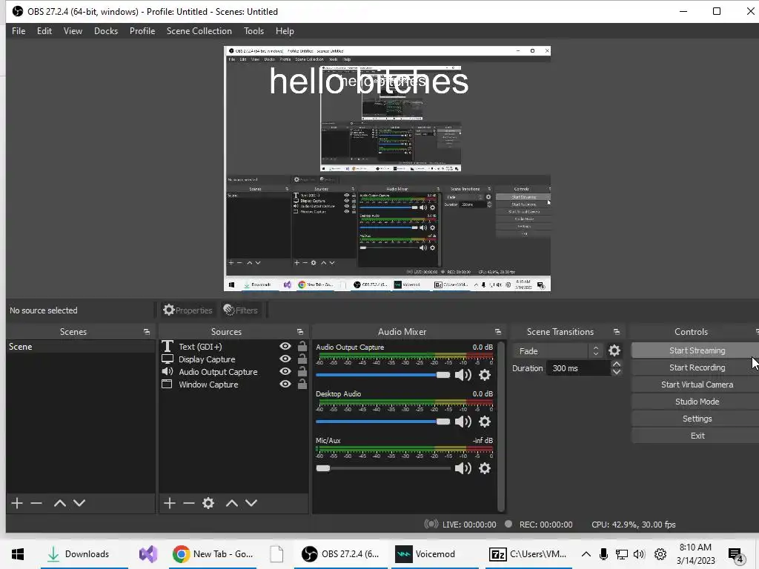Click Desktop Audio volume slider
This screenshot has width=759, height=569.
(383, 422)
